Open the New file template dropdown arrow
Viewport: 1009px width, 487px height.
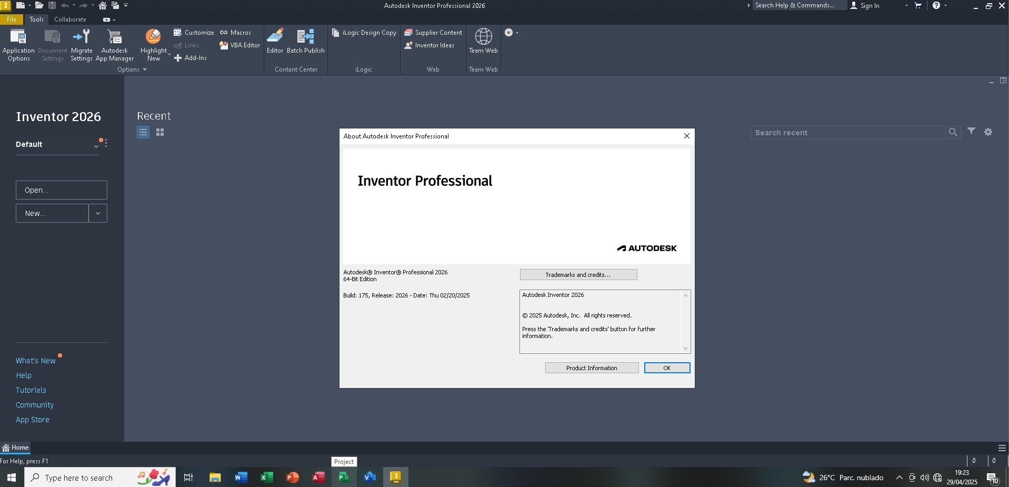tap(98, 213)
